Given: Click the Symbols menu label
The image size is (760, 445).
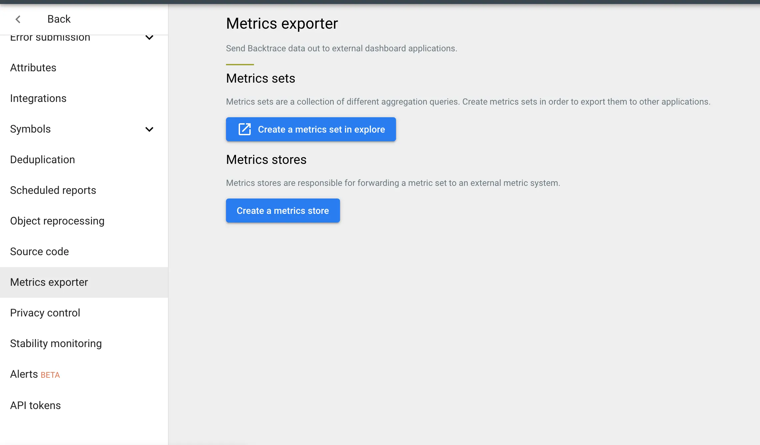Looking at the screenshot, I should (30, 129).
